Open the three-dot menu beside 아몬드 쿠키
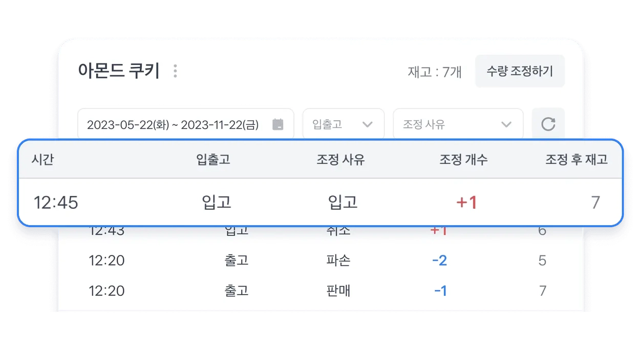The height and width of the screenshot is (348, 640). click(x=175, y=71)
